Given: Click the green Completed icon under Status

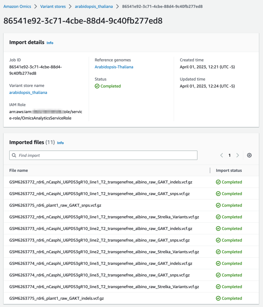Looking at the screenshot, I should (x=97, y=86).
